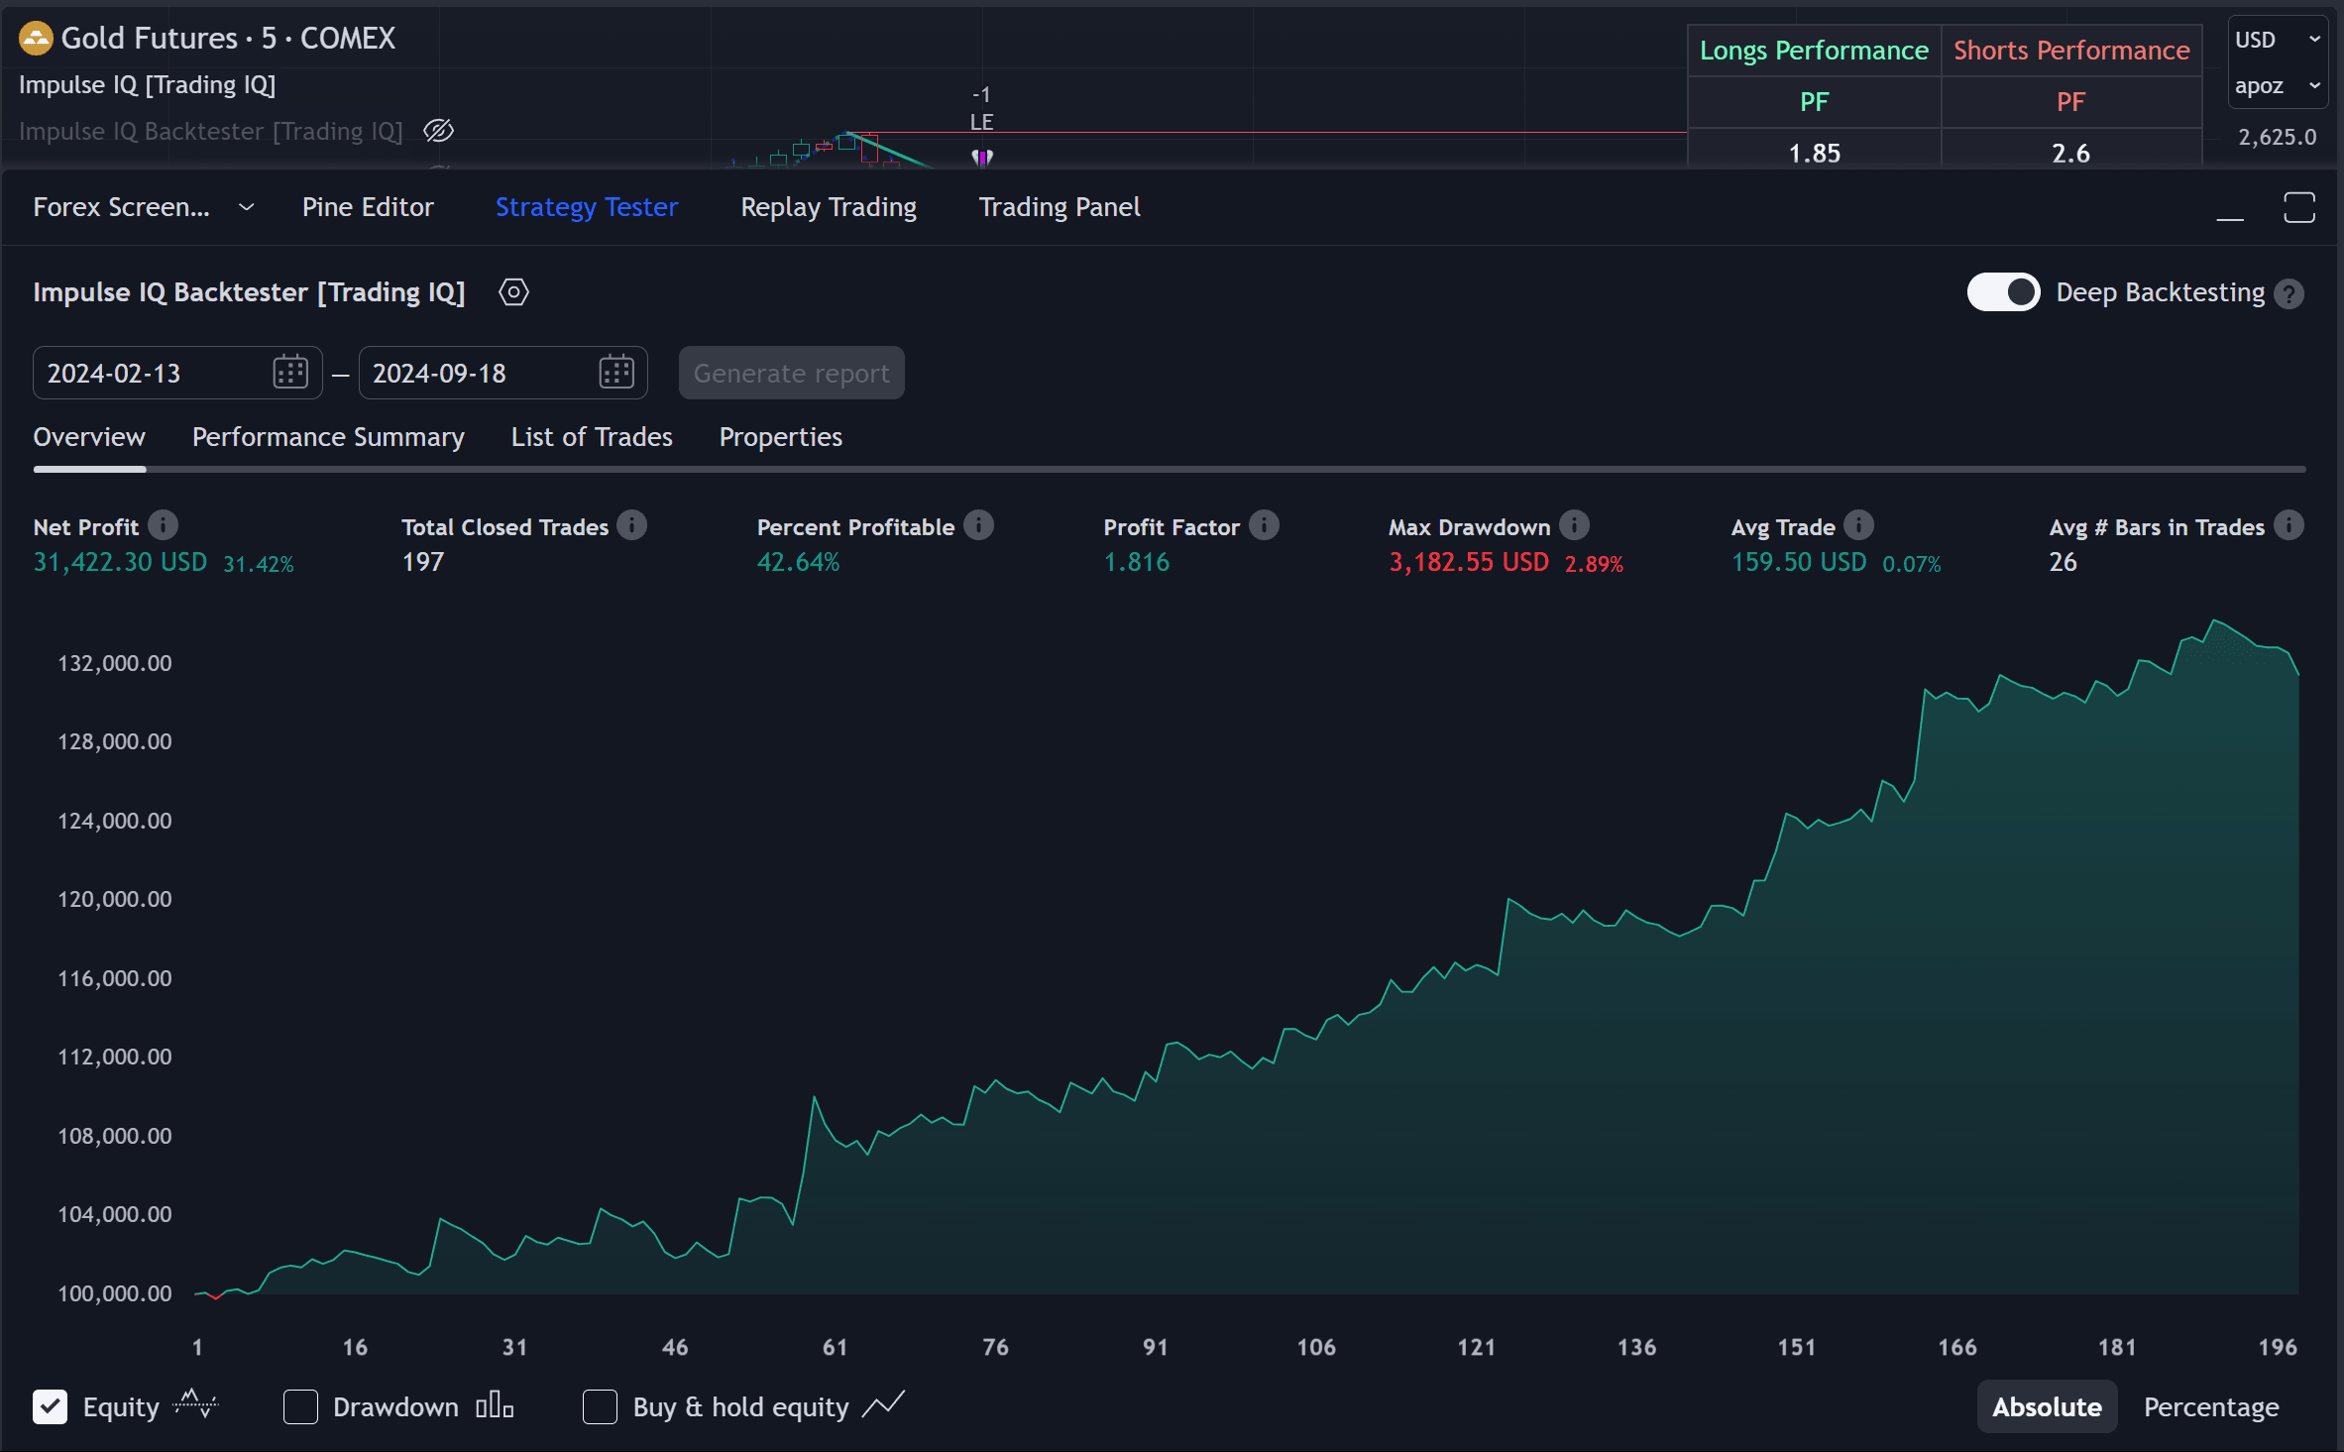The width and height of the screenshot is (2344, 1452).
Task: Select the Strategy Tester tab
Action: [x=587, y=207]
